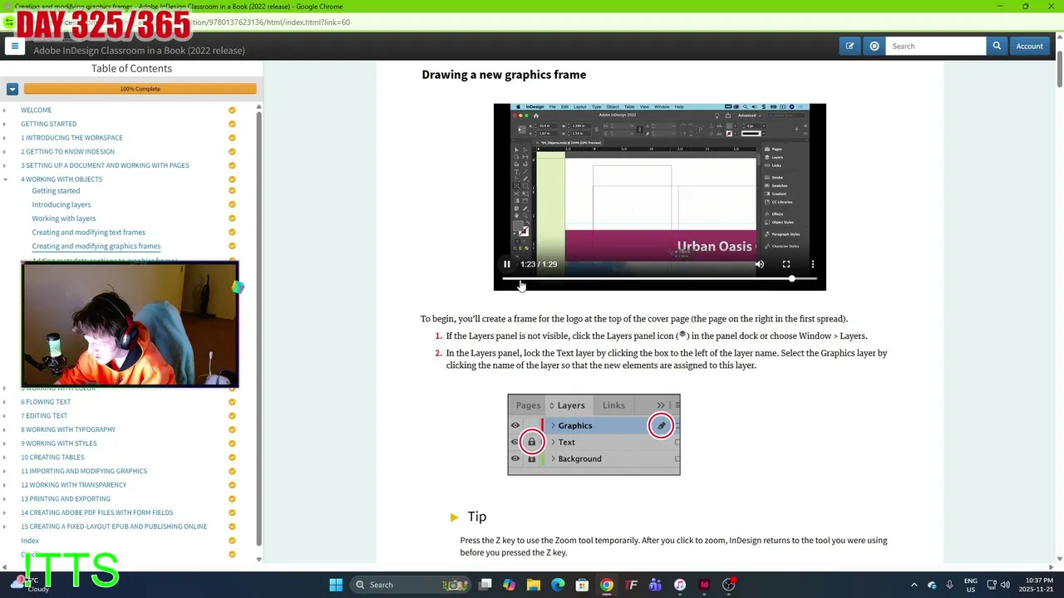The height and width of the screenshot is (598, 1064).
Task: Open the video in fullscreen mode
Action: 786,264
